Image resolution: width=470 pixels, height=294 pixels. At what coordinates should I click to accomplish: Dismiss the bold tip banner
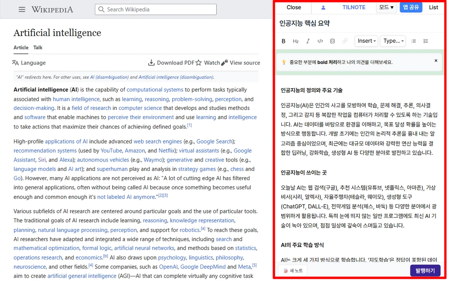pos(436,61)
